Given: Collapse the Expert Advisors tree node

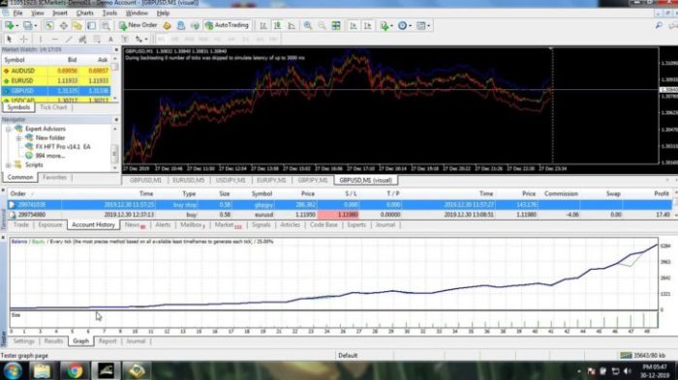Looking at the screenshot, I should (x=8, y=129).
